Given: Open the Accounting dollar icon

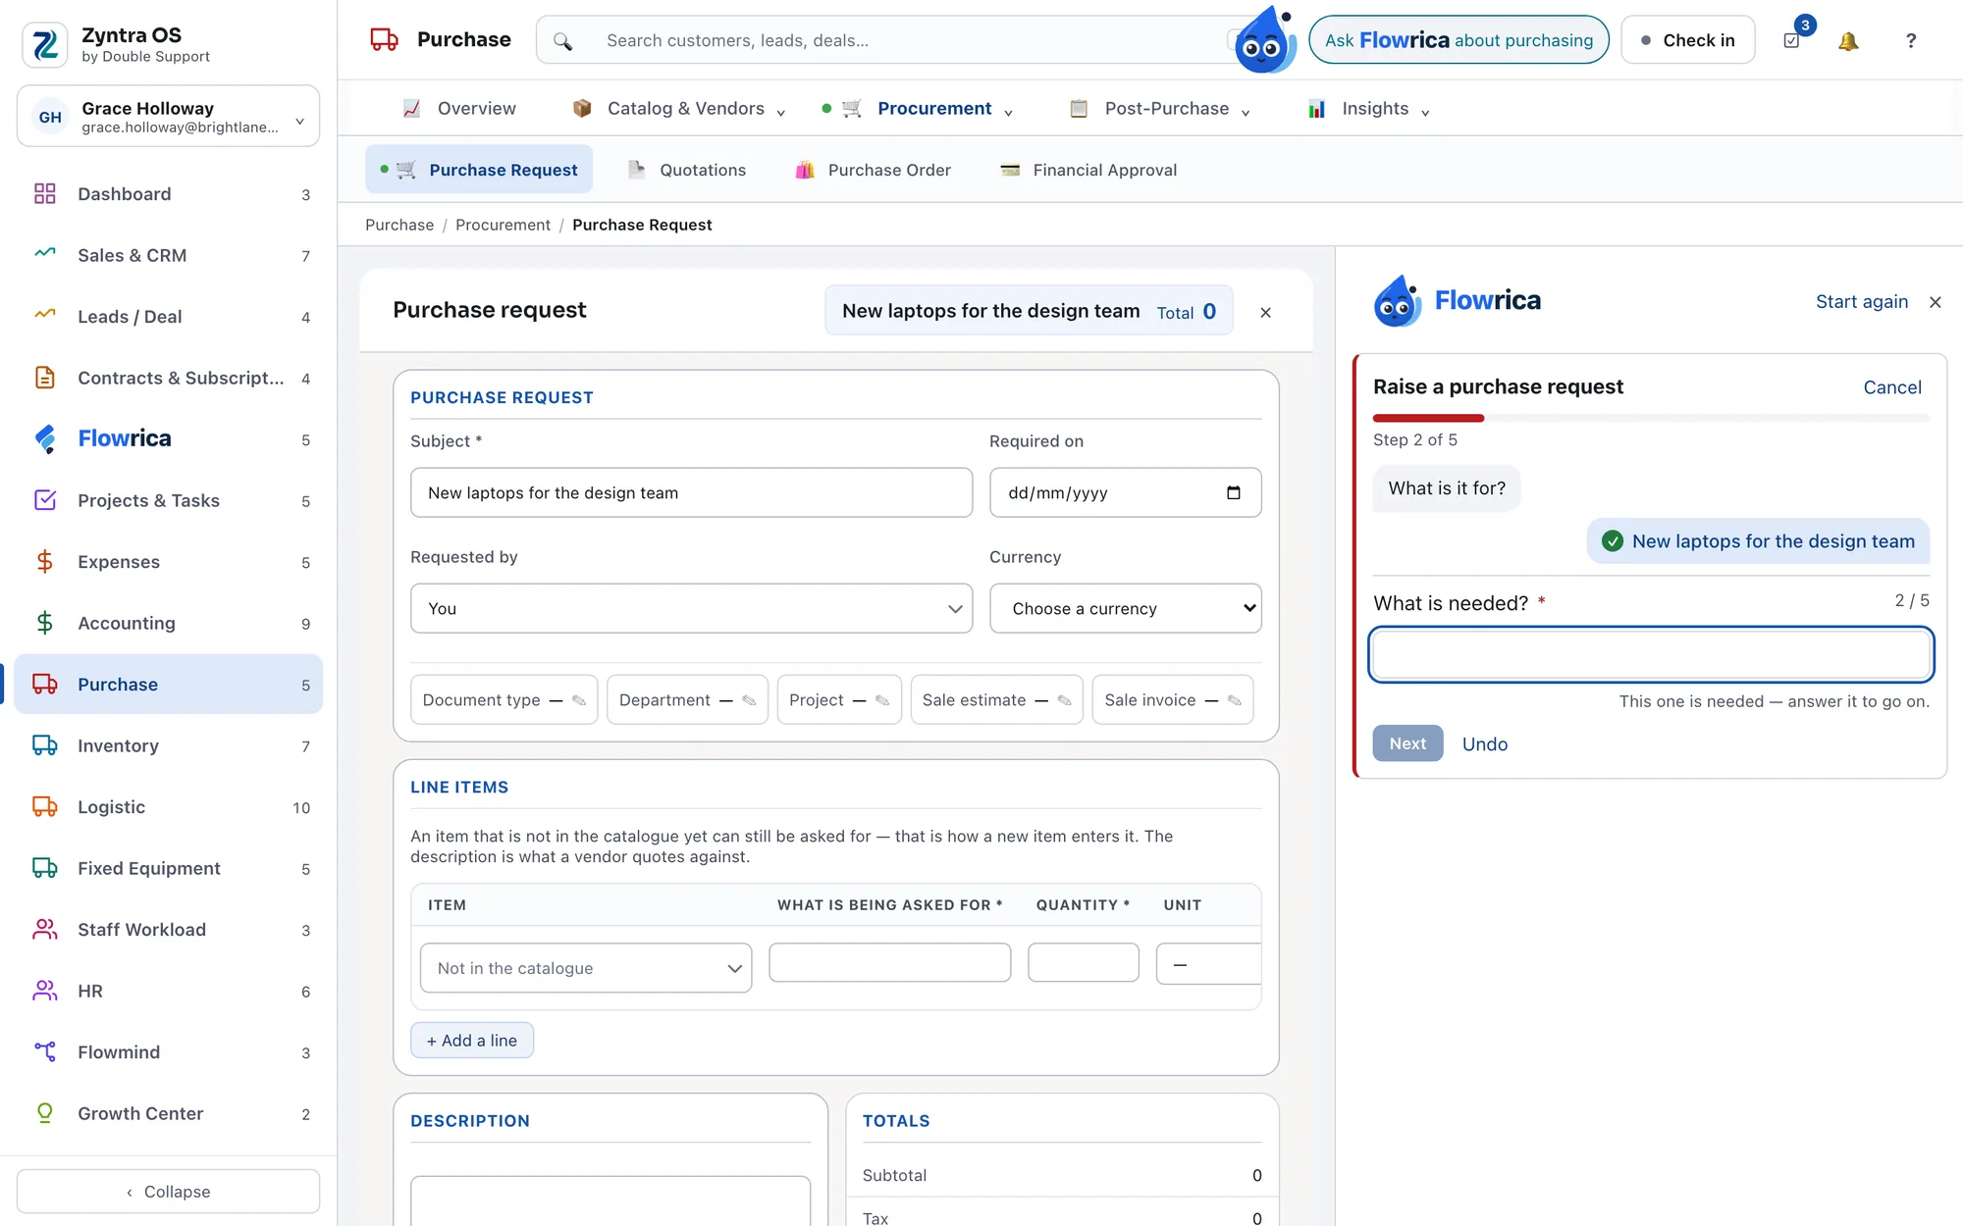Looking at the screenshot, I should click(45, 623).
